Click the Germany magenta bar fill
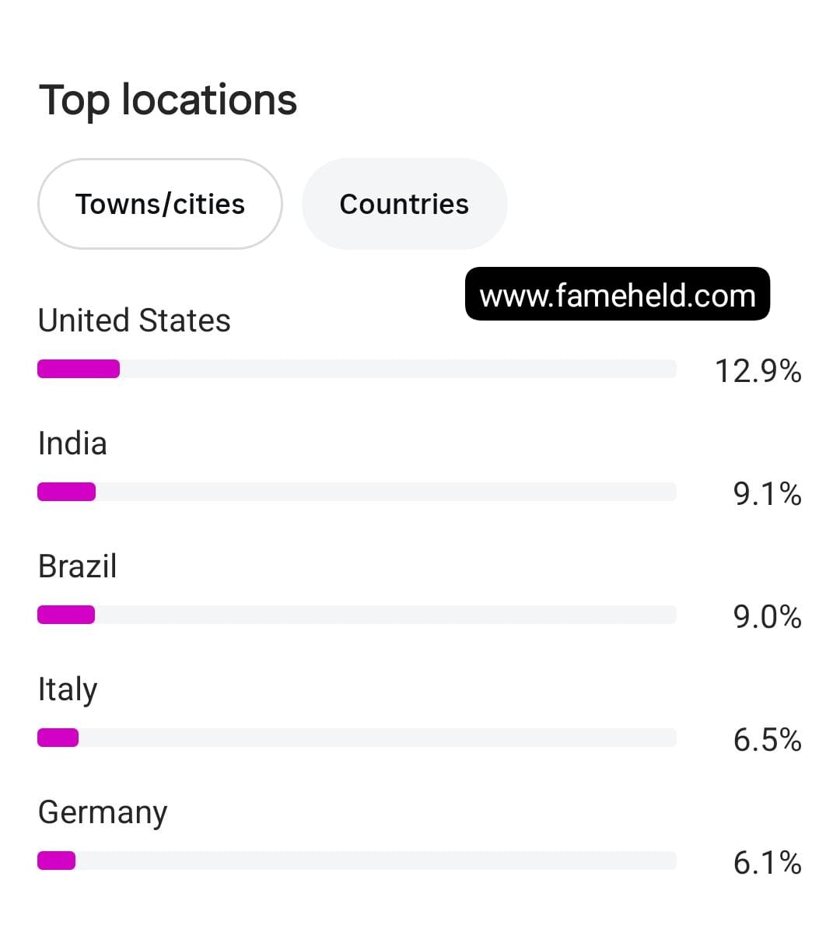Screen dimensions: 840x943 [x=56, y=861]
